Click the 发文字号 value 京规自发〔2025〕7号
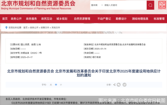 tap(31, 53)
